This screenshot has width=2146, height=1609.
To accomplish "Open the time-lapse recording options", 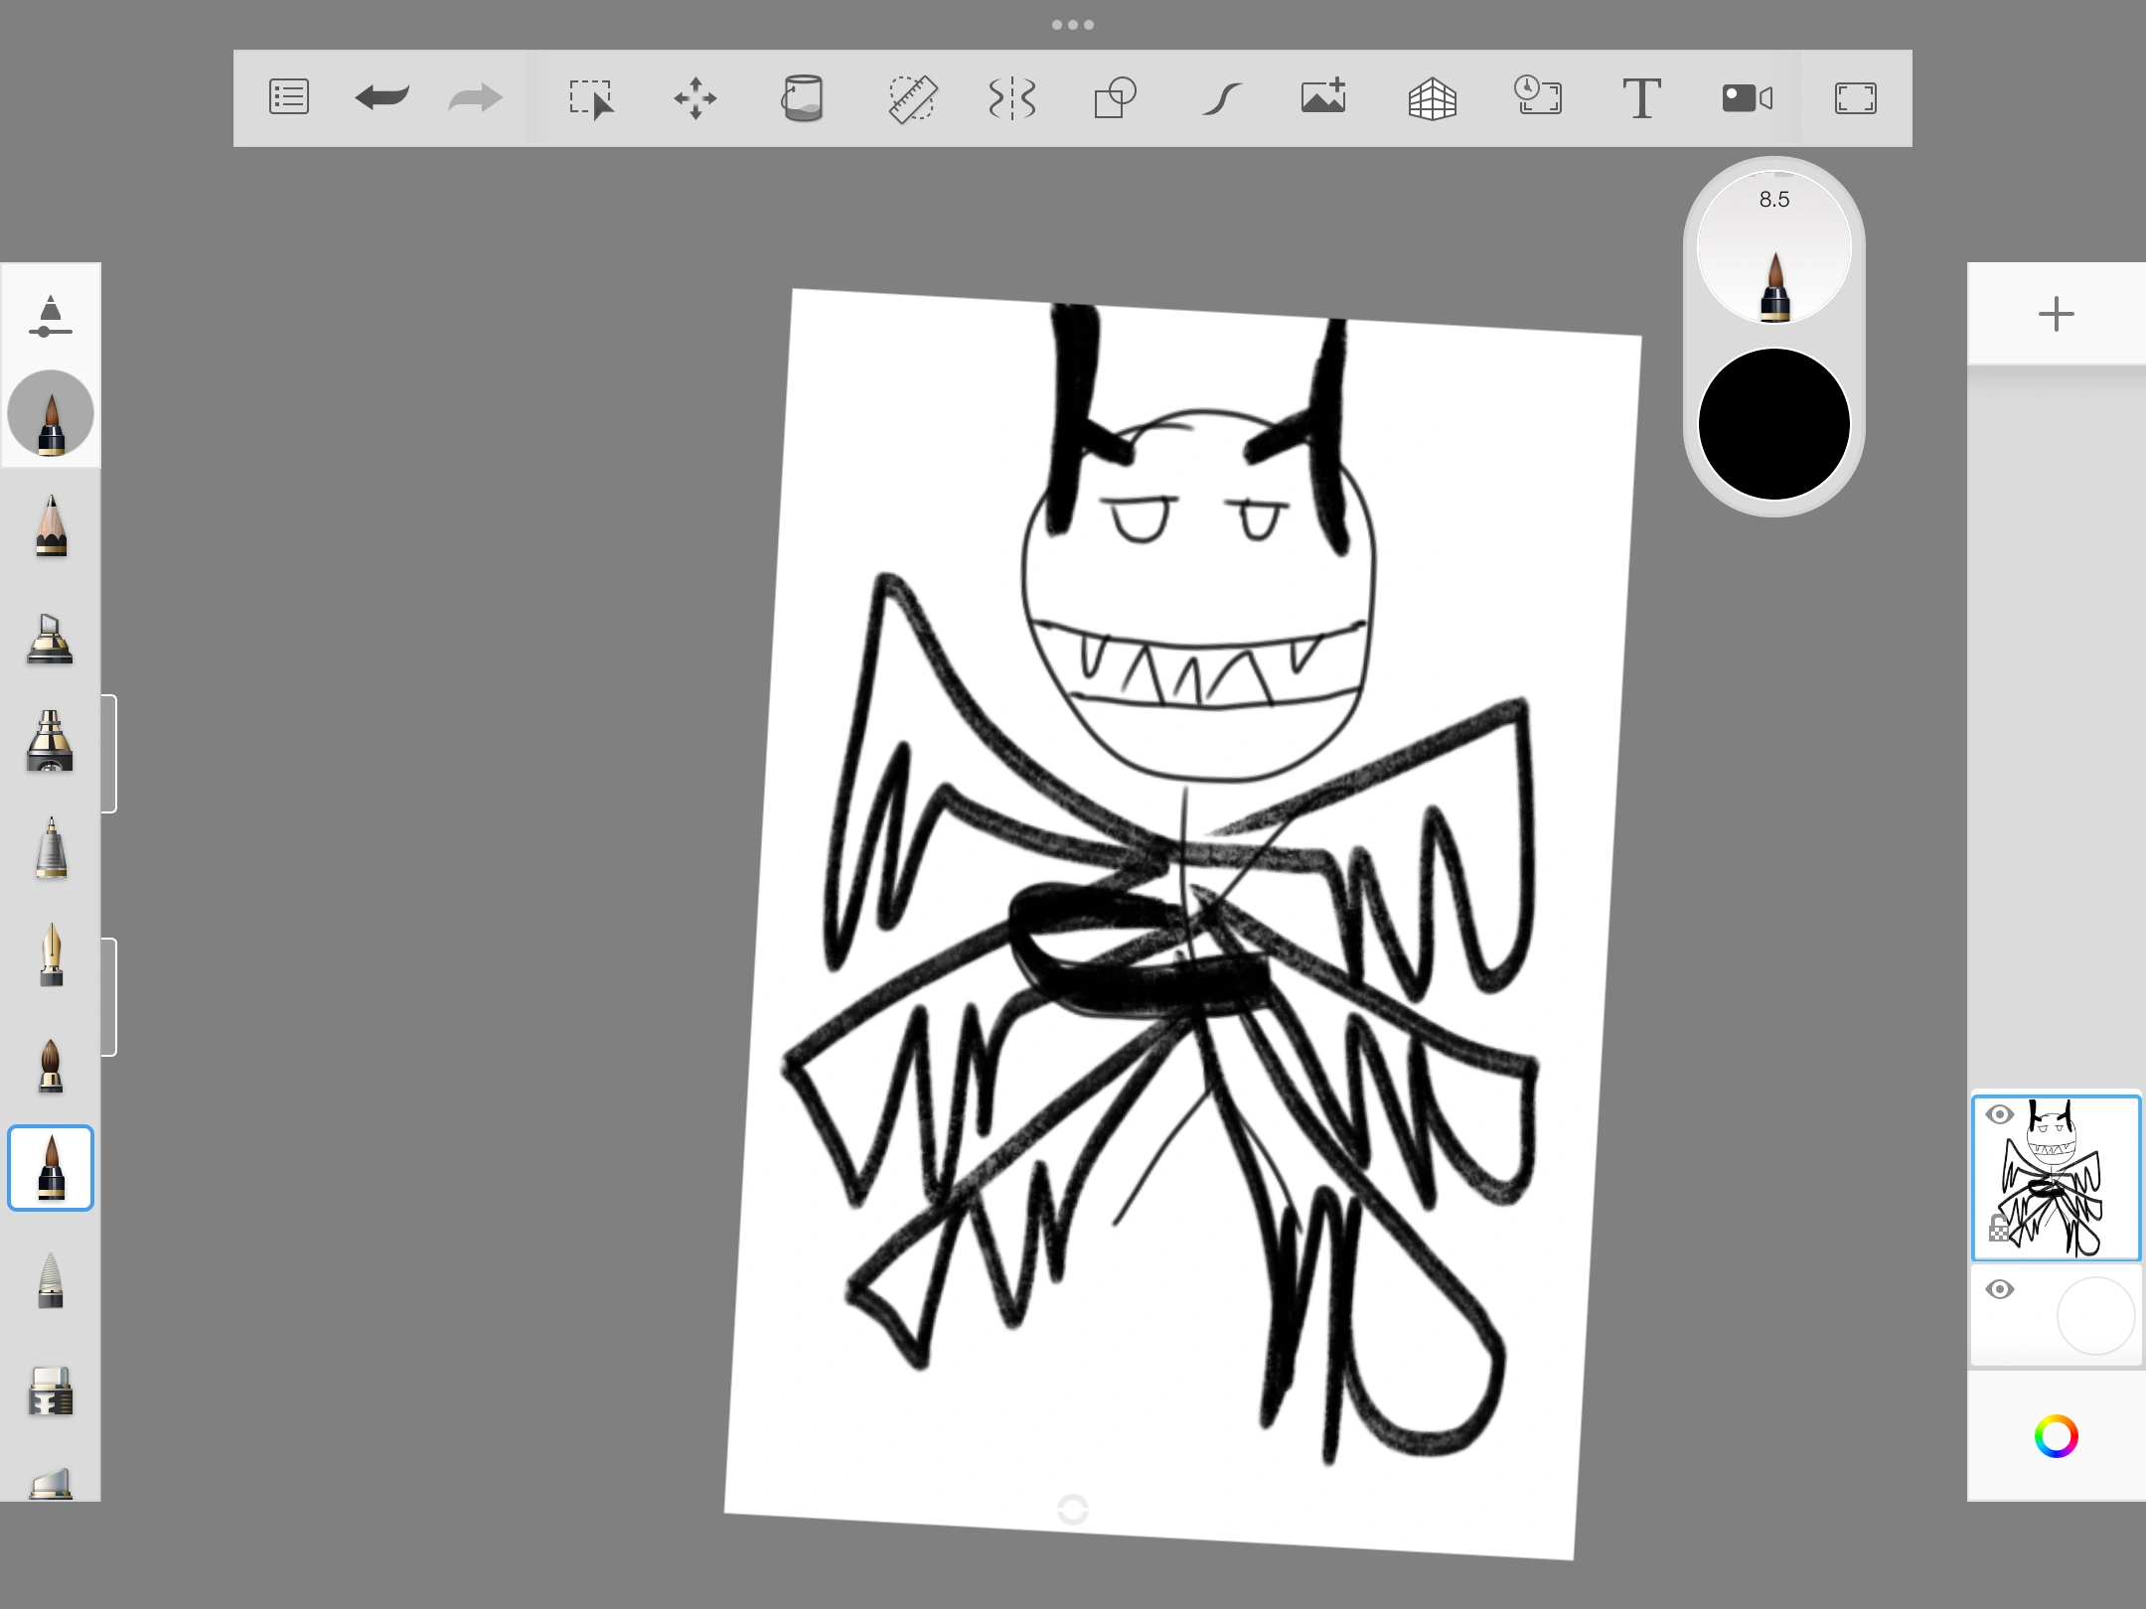I will (x=1538, y=97).
